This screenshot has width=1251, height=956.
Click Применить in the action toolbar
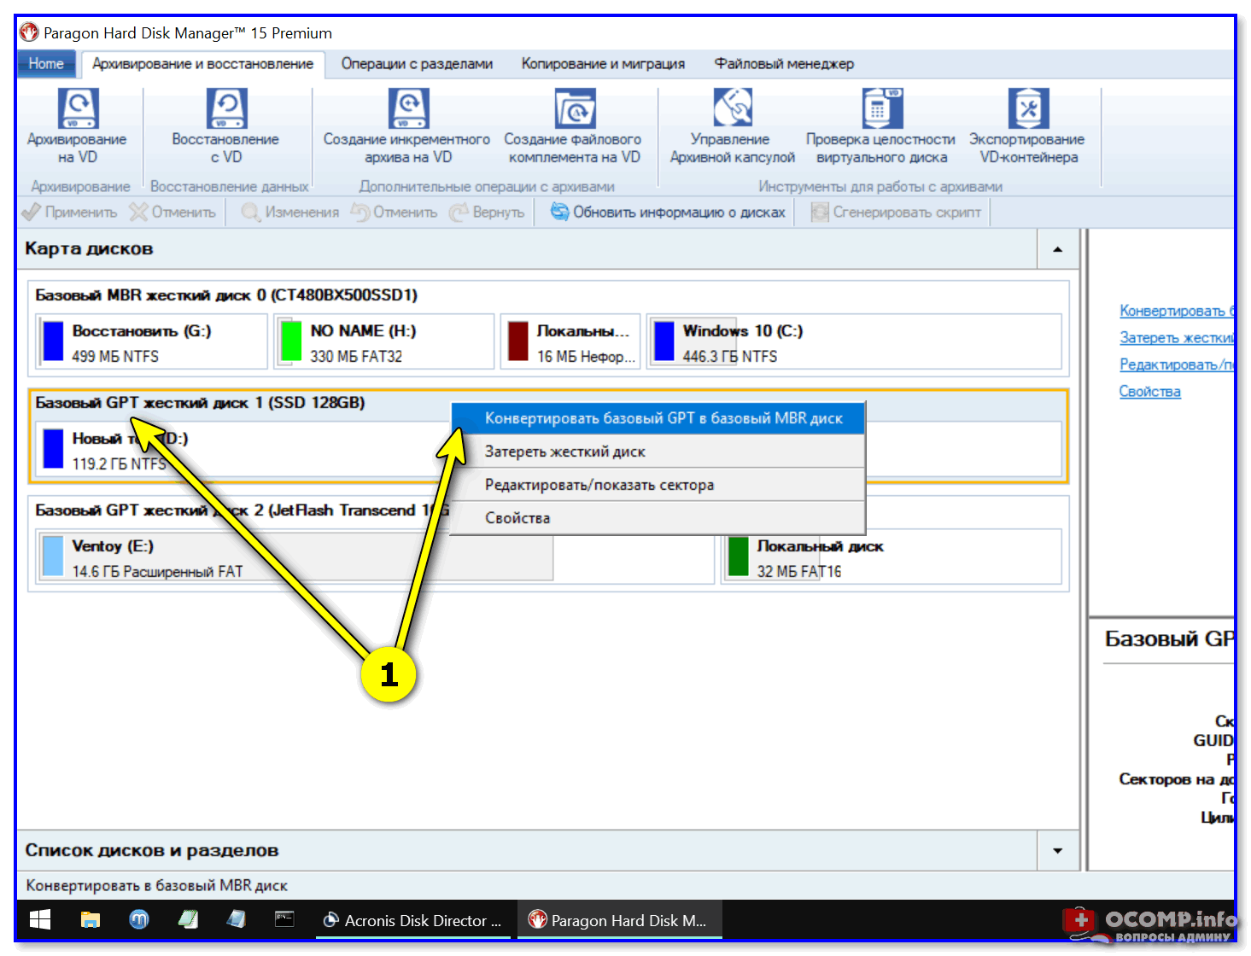[x=70, y=212]
